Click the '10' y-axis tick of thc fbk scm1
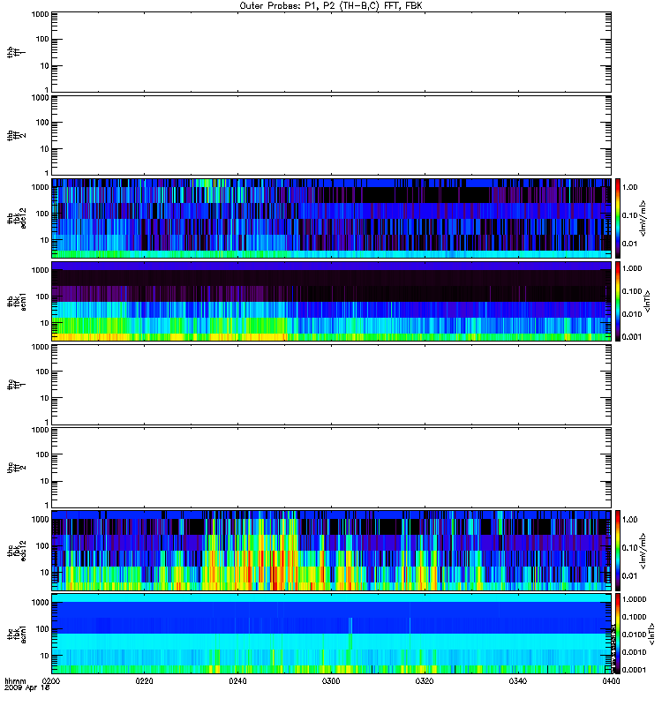The height and width of the screenshot is (706, 662). pos(45,656)
